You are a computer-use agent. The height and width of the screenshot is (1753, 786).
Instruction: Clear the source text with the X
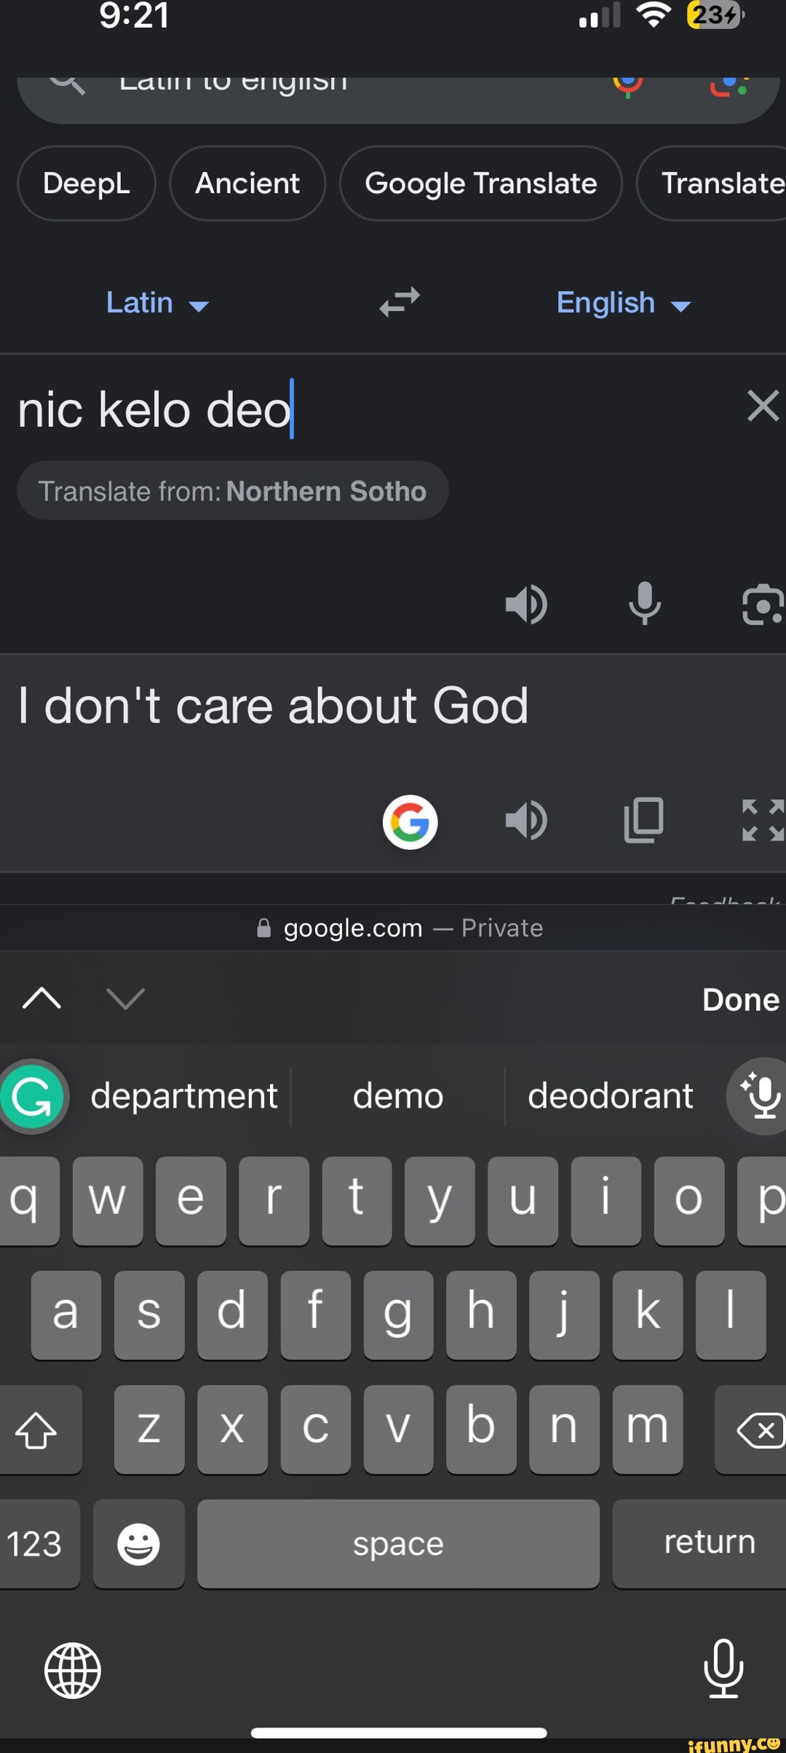coord(763,406)
